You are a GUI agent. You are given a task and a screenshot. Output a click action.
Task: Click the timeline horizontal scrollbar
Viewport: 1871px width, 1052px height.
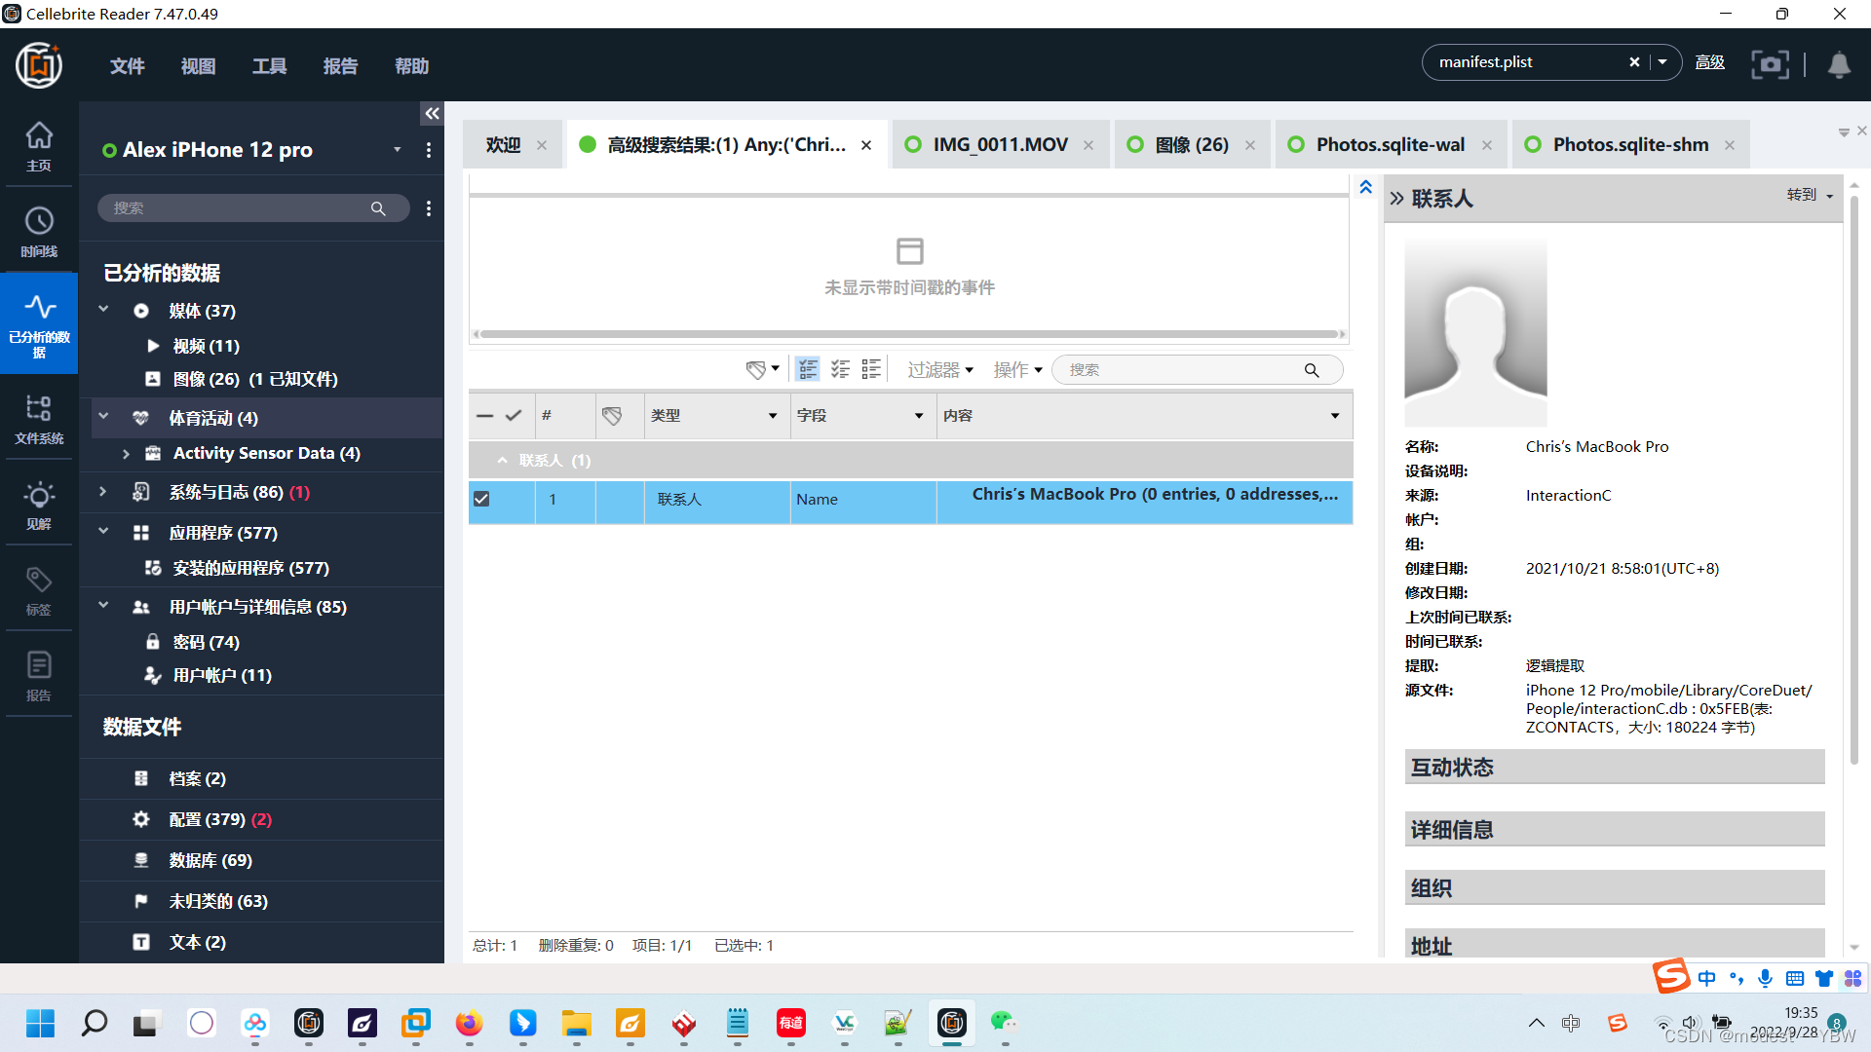[908, 334]
